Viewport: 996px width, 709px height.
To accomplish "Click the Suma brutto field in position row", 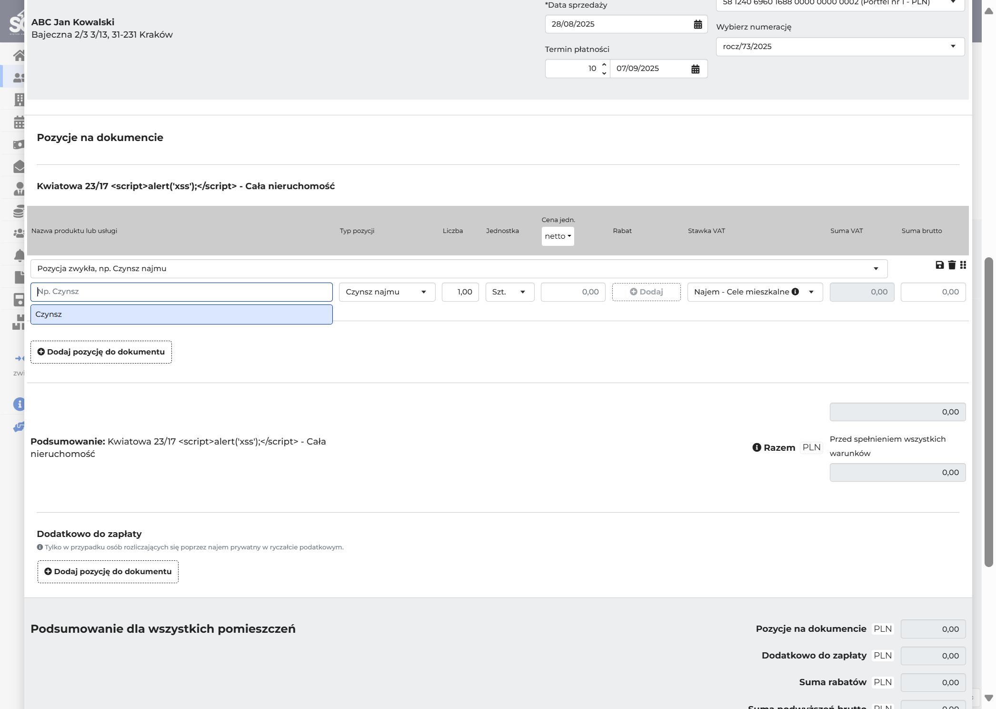I will [x=933, y=292].
